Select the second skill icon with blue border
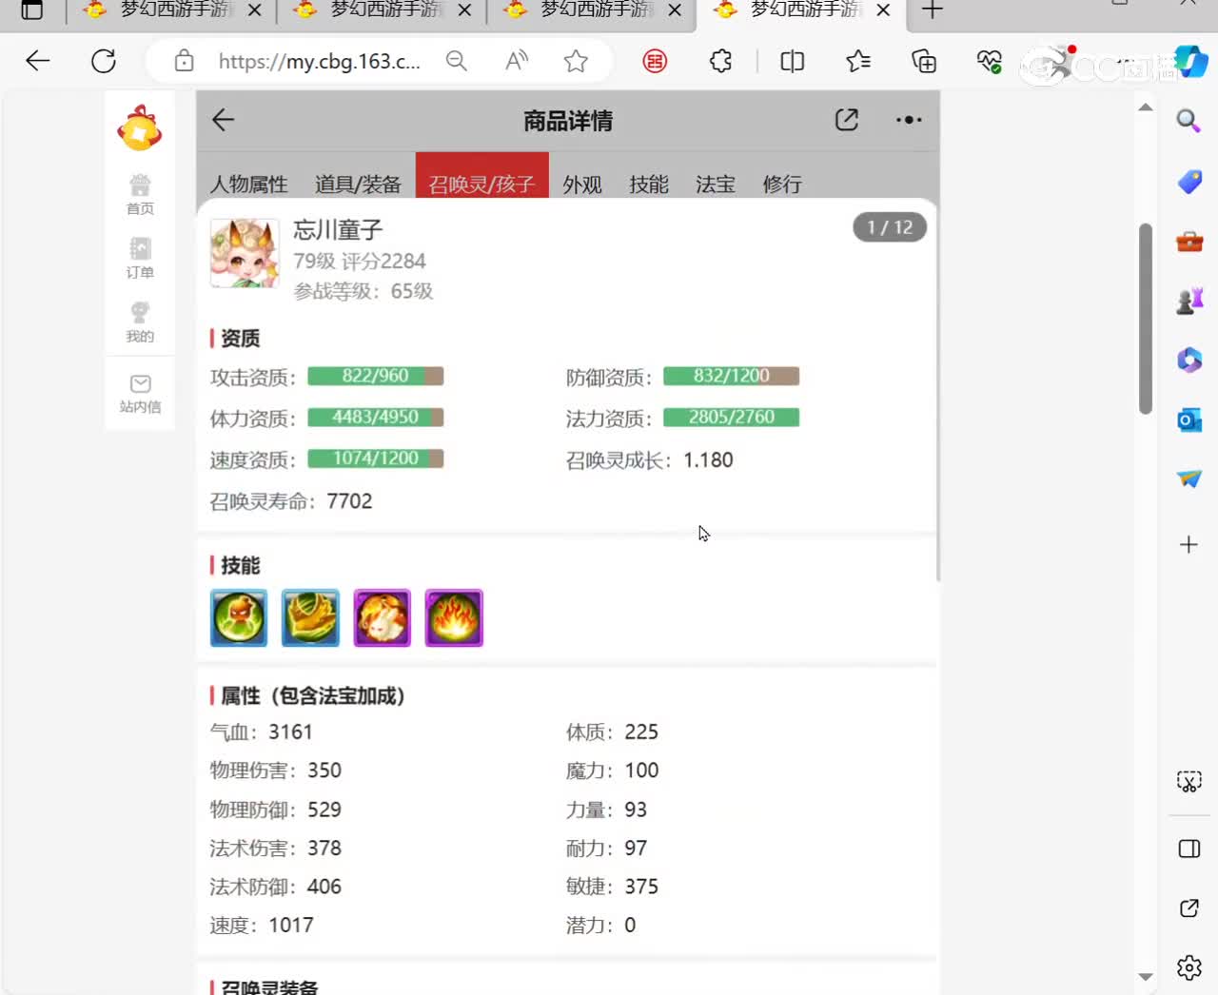The height and width of the screenshot is (995, 1218). (x=310, y=617)
